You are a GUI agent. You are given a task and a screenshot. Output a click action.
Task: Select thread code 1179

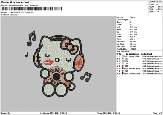144,59
